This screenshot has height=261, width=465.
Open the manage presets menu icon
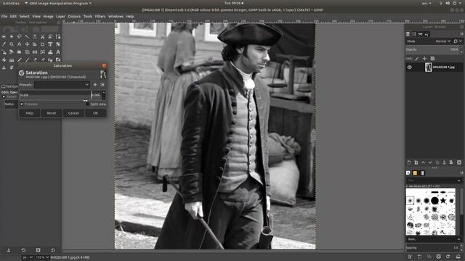coord(102,85)
